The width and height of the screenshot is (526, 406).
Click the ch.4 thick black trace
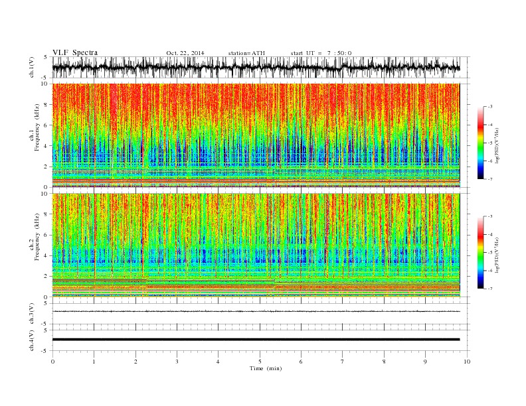tap(256, 340)
